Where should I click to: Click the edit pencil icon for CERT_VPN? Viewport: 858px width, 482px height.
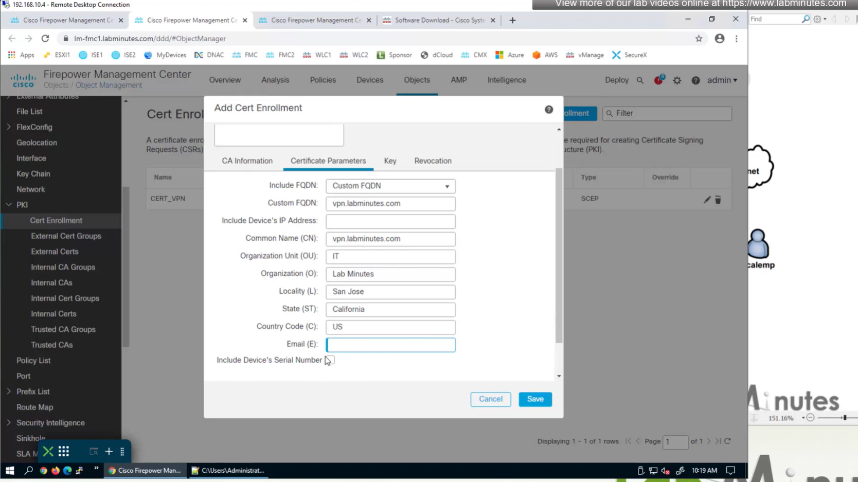point(707,200)
